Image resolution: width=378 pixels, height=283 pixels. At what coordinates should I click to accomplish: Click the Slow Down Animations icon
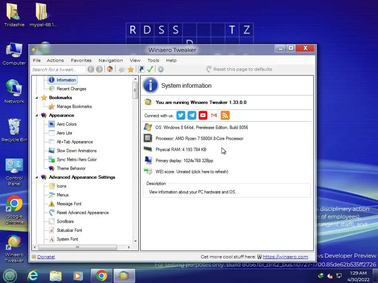click(x=52, y=151)
